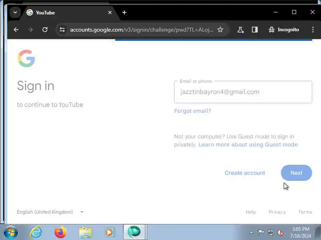The image size is (321, 240).
Task: Minimize the browser window
Action: pos(276,12)
